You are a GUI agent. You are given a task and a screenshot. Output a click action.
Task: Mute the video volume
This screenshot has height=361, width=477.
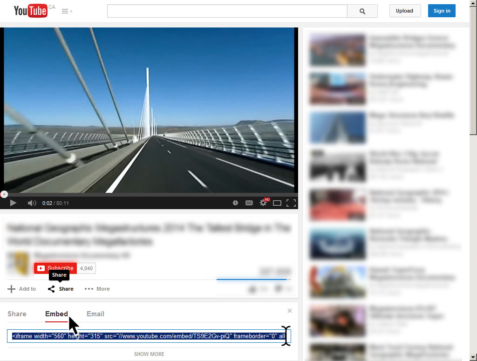[x=32, y=203]
